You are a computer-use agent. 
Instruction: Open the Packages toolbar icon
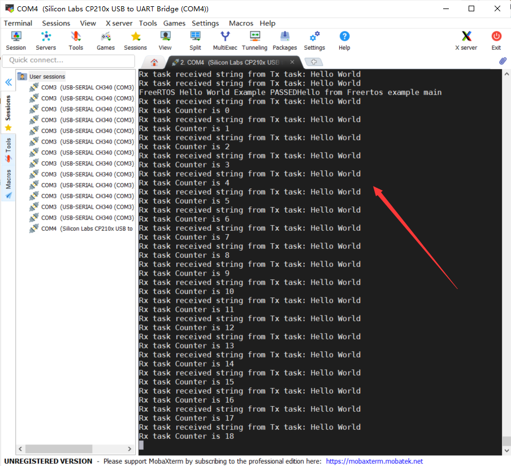(284, 41)
